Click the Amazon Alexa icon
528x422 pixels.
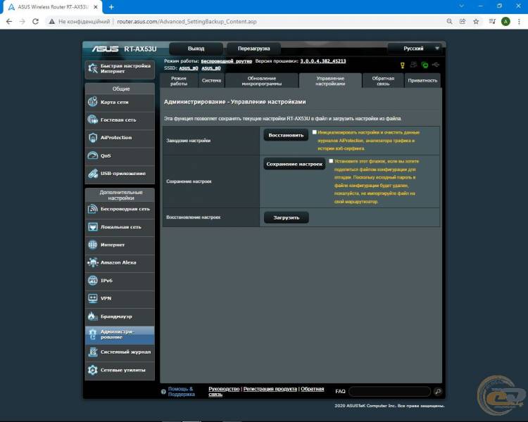pyautogui.click(x=93, y=262)
